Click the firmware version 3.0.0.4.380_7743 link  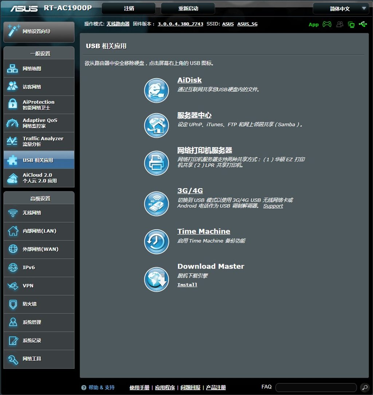point(180,24)
